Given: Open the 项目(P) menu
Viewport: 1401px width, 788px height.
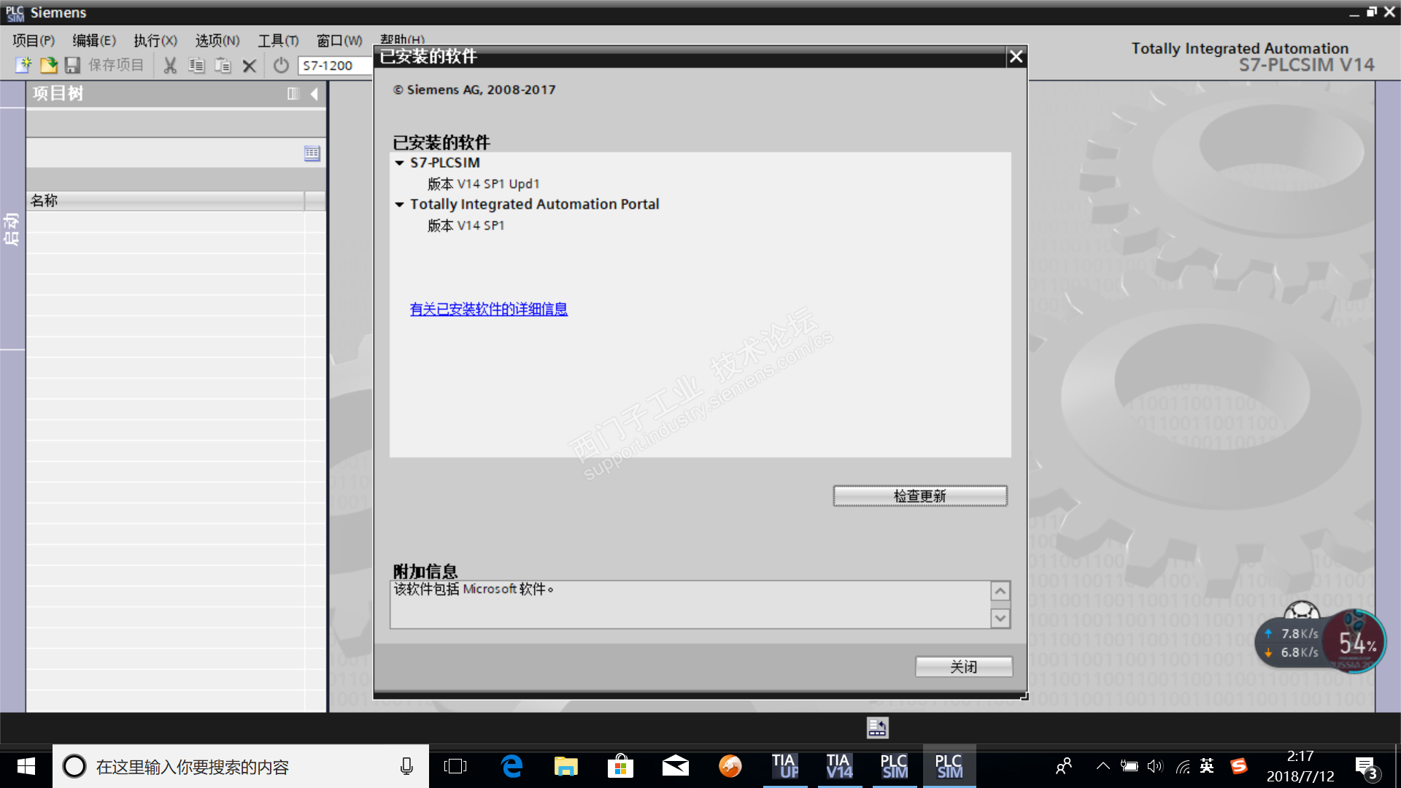Looking at the screenshot, I should click(x=34, y=40).
